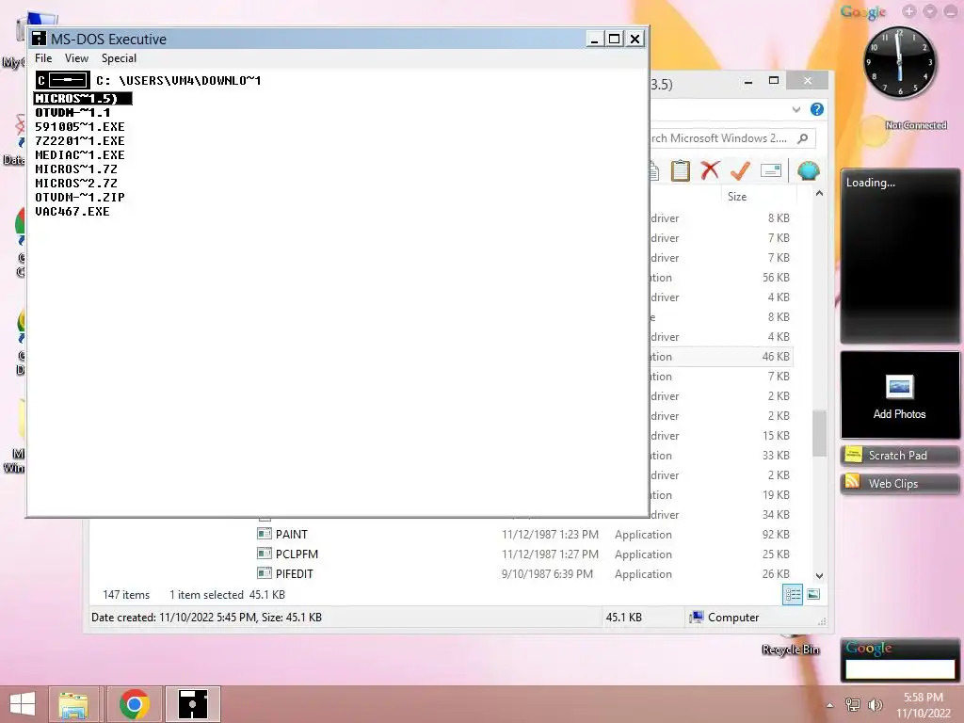Click the red X Delete icon
The width and height of the screenshot is (964, 723).
[710, 170]
